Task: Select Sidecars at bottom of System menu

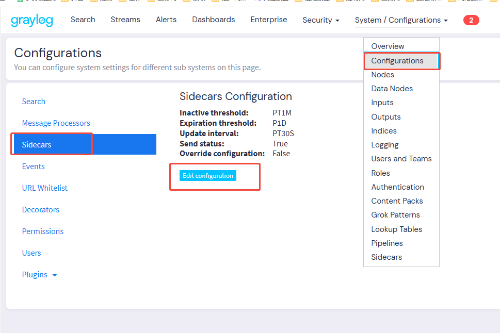Action: 386,257
